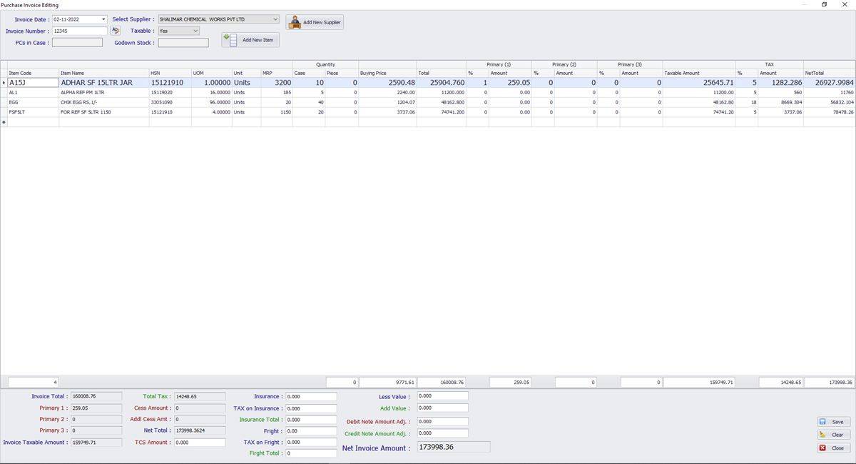Open the Invoice Date dropdown calendar
This screenshot has width=856, height=464.
click(x=103, y=19)
